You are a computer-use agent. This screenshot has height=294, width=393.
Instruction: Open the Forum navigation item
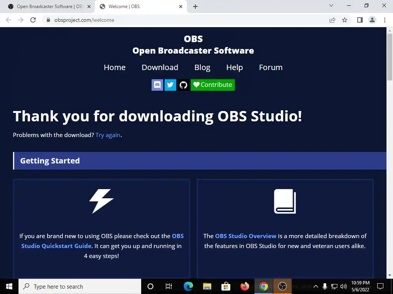(x=271, y=67)
